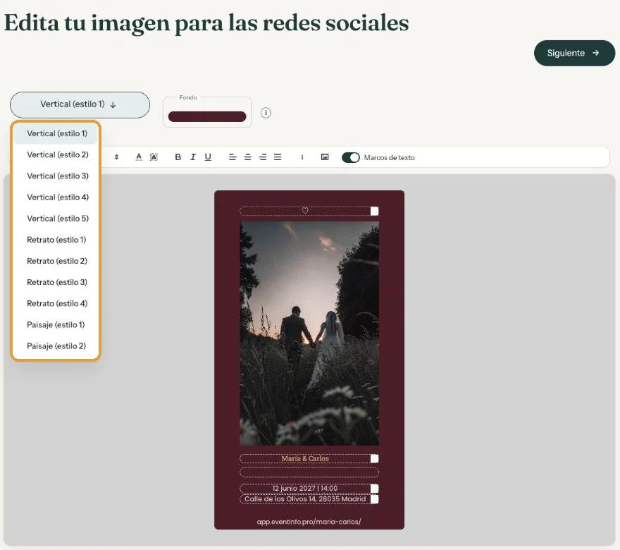Pick Retrato (estilo 3) option
This screenshot has height=550, width=620.
pos(56,282)
